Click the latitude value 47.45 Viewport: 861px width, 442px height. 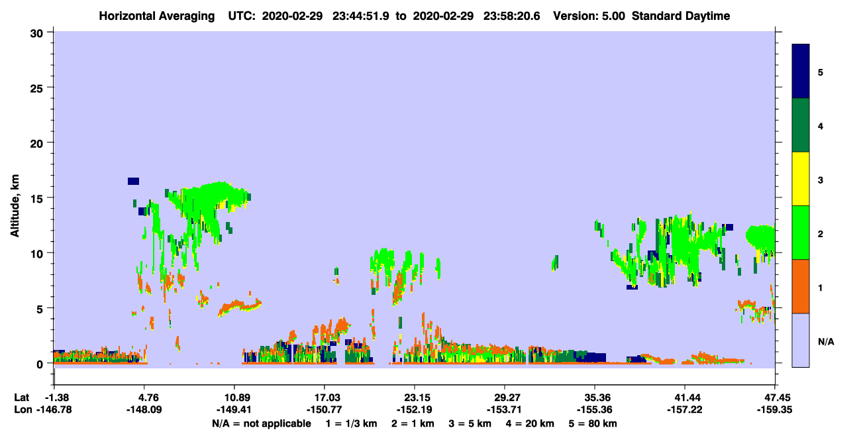[775, 398]
